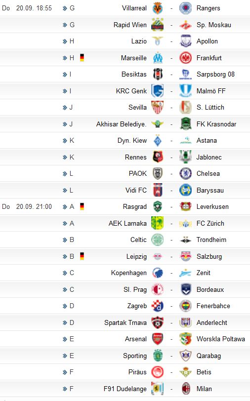Open the Chelsea crest icon
Image resolution: width=250 pixels, height=401 pixels.
tap(185, 174)
